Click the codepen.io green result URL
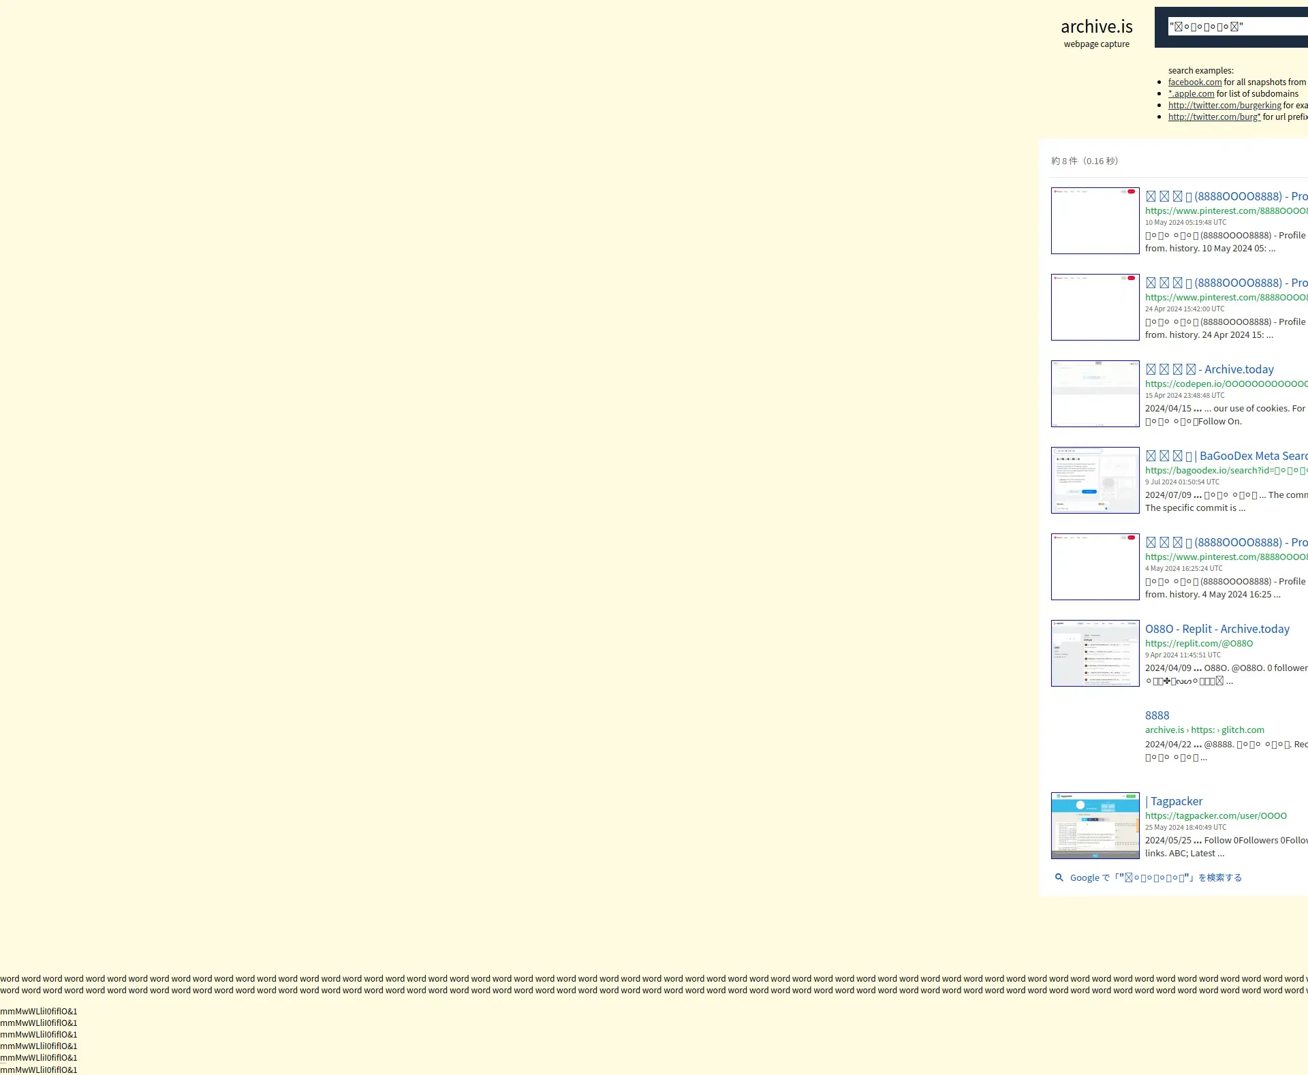The image size is (1308, 1075). point(1226,384)
